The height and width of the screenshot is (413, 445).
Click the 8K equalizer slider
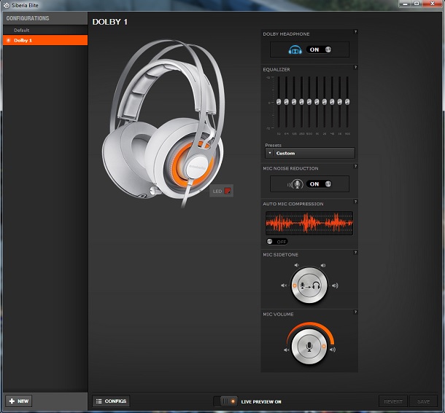coord(340,102)
